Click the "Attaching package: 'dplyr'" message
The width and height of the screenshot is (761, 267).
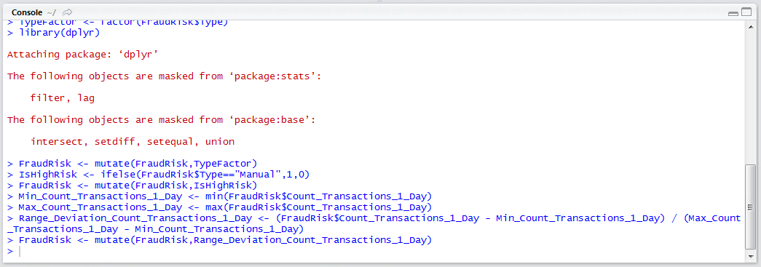tap(83, 55)
